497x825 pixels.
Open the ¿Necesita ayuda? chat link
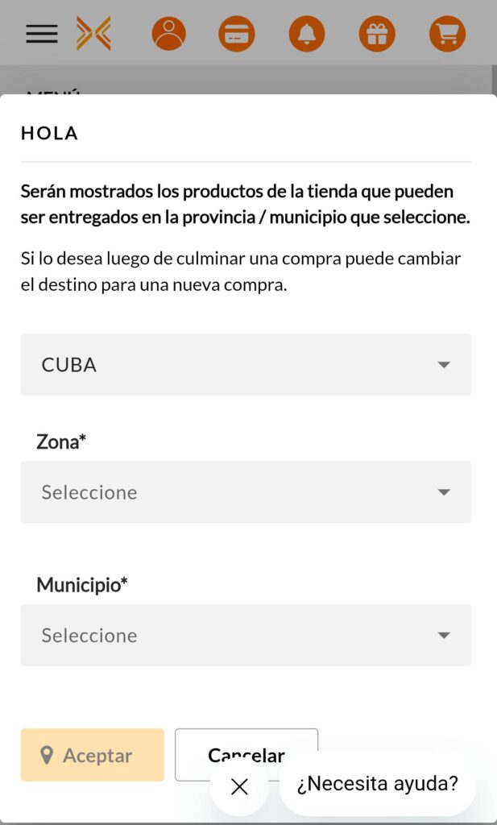pyautogui.click(x=377, y=782)
